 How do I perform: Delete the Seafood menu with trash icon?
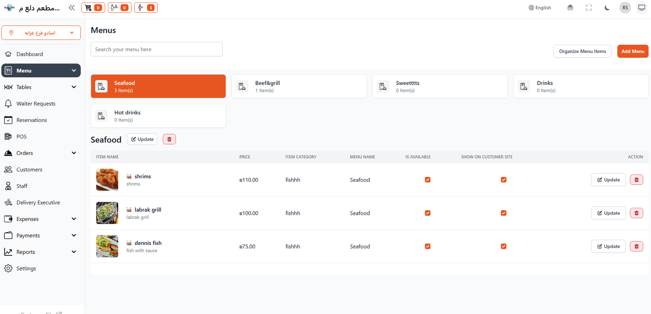[169, 140]
